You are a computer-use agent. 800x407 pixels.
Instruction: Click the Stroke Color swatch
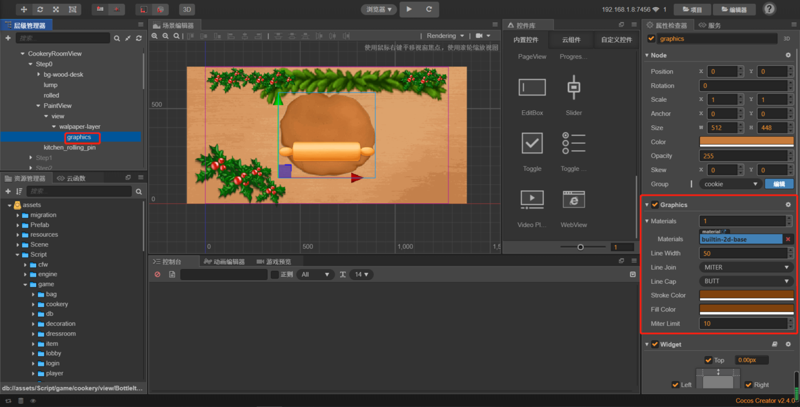click(x=746, y=295)
